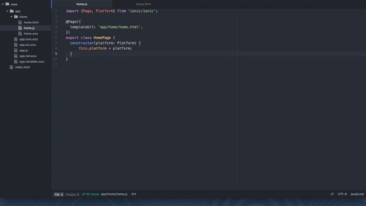Select the www folder icon
This screenshot has width=366, height=206.
coord(7,4)
